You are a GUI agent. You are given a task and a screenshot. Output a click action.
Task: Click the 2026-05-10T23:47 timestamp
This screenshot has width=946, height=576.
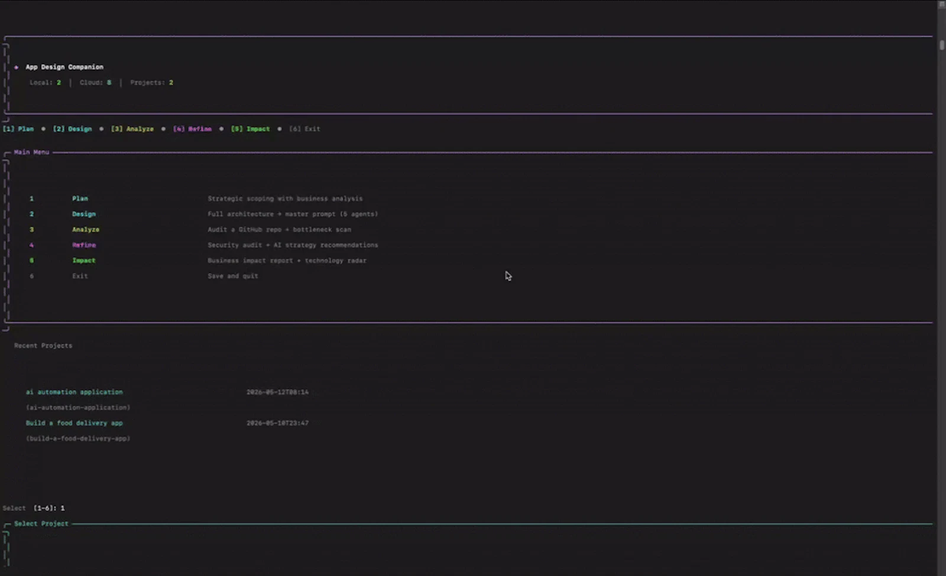[277, 423]
